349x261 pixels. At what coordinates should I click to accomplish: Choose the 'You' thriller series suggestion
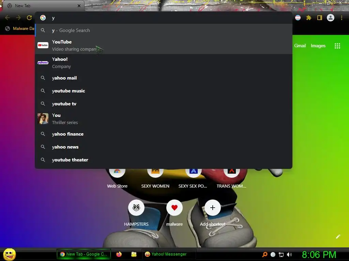pyautogui.click(x=164, y=119)
